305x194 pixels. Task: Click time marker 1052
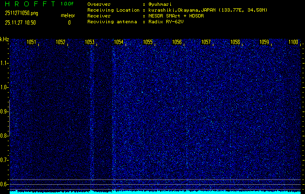coord(61,42)
